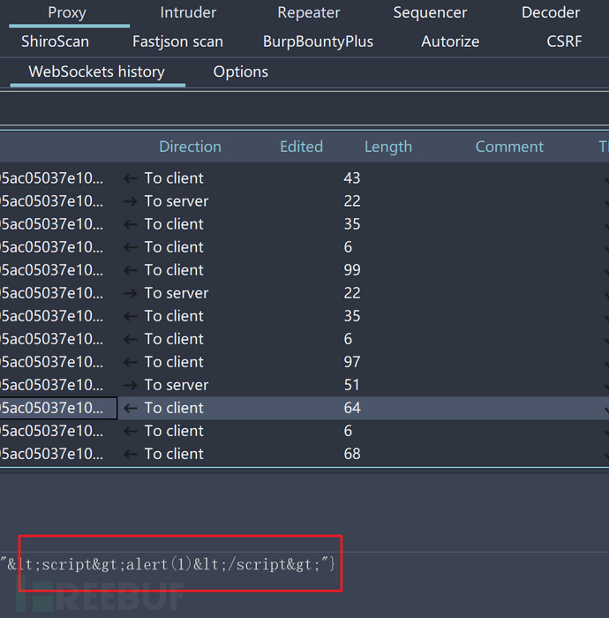Screen dimensions: 609x618
Task: Open the CSRF tab
Action: [x=564, y=41]
